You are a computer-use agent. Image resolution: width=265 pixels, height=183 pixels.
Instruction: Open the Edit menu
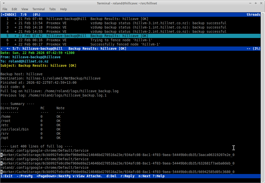pos(14,9)
